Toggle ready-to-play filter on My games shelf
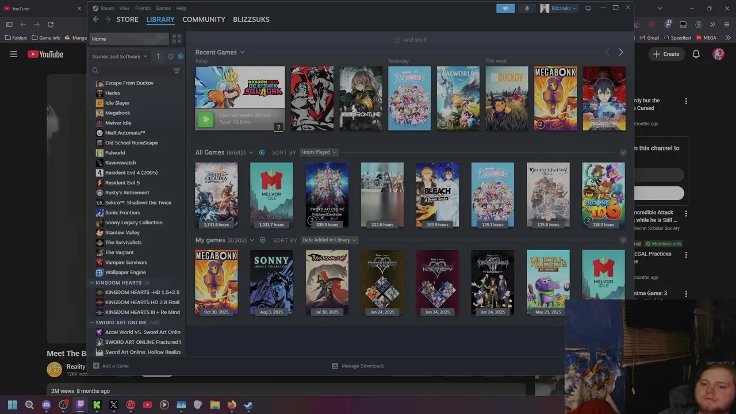This screenshot has height=414, width=736. [x=262, y=240]
